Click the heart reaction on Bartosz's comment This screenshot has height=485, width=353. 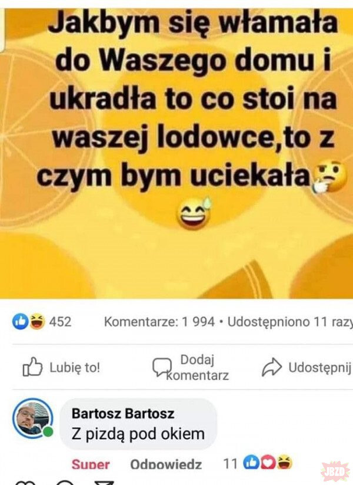click(x=268, y=463)
